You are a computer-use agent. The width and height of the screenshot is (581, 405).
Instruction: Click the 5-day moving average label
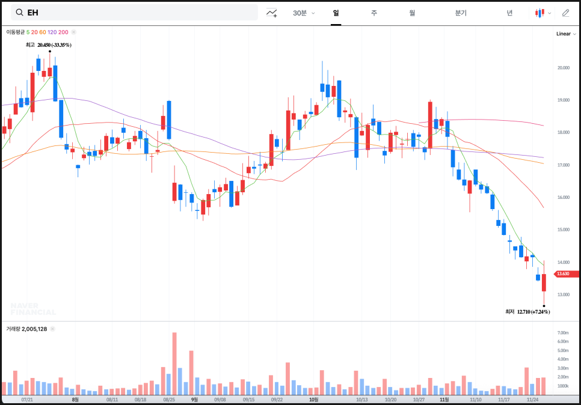tap(28, 32)
